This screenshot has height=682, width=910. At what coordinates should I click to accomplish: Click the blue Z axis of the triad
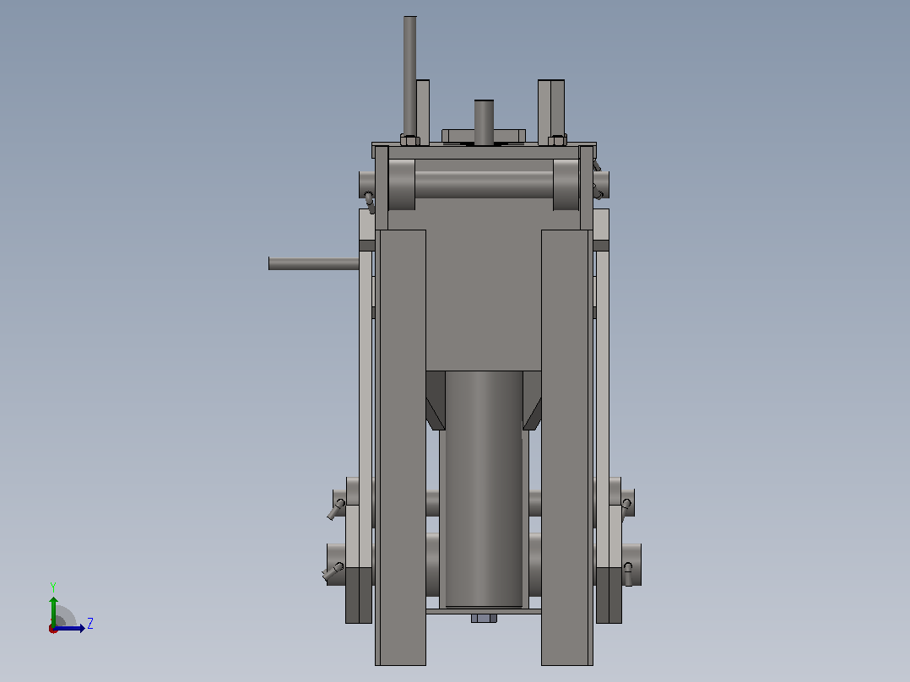(x=69, y=628)
